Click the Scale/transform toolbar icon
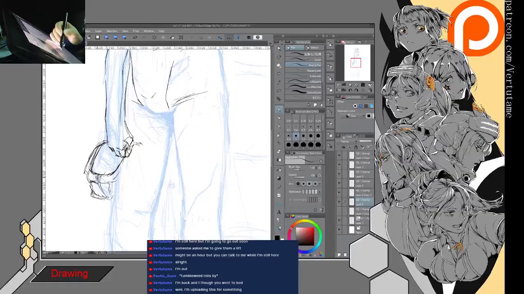Image resolution: width=524 pixels, height=294 pixels. pos(181,38)
